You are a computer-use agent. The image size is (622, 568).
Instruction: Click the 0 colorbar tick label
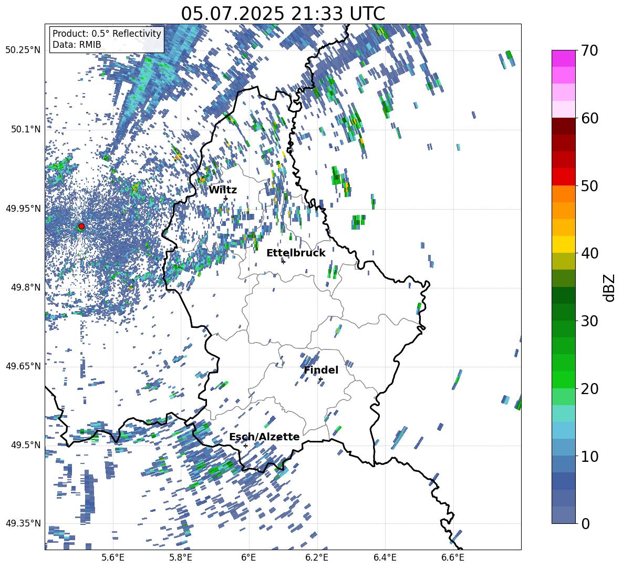coord(585,523)
